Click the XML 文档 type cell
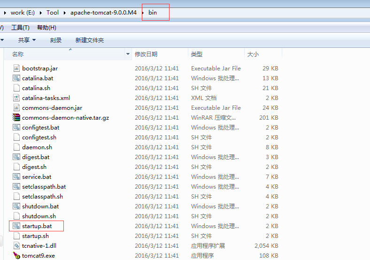Image resolution: width=370 pixels, height=260 pixels. click(204, 98)
